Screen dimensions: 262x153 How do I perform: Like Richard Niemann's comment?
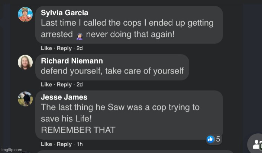point(46,85)
